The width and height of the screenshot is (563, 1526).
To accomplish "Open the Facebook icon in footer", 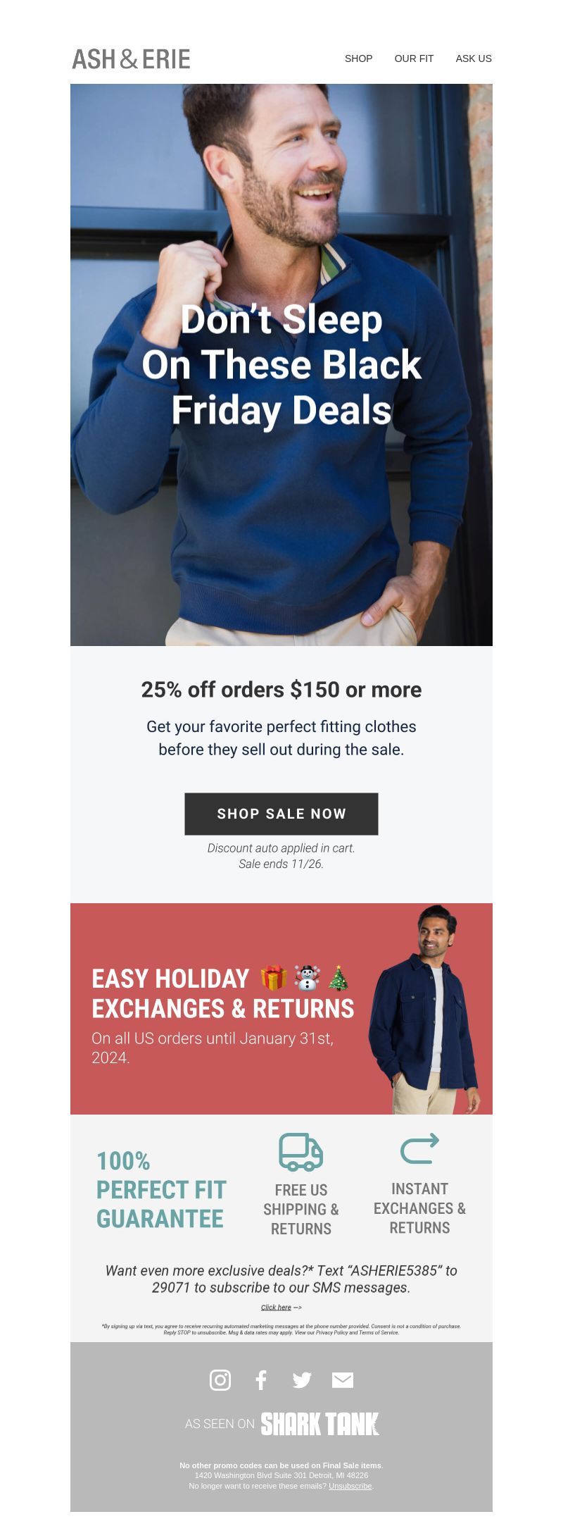I will pos(261,1380).
